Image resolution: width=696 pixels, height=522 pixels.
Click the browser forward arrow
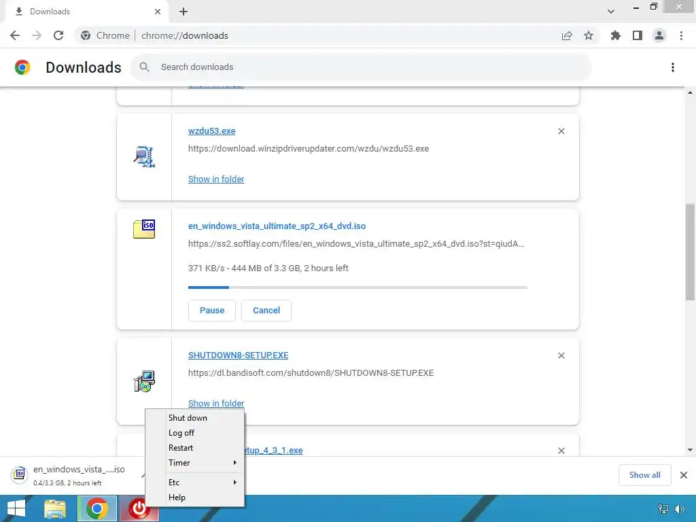[37, 35]
